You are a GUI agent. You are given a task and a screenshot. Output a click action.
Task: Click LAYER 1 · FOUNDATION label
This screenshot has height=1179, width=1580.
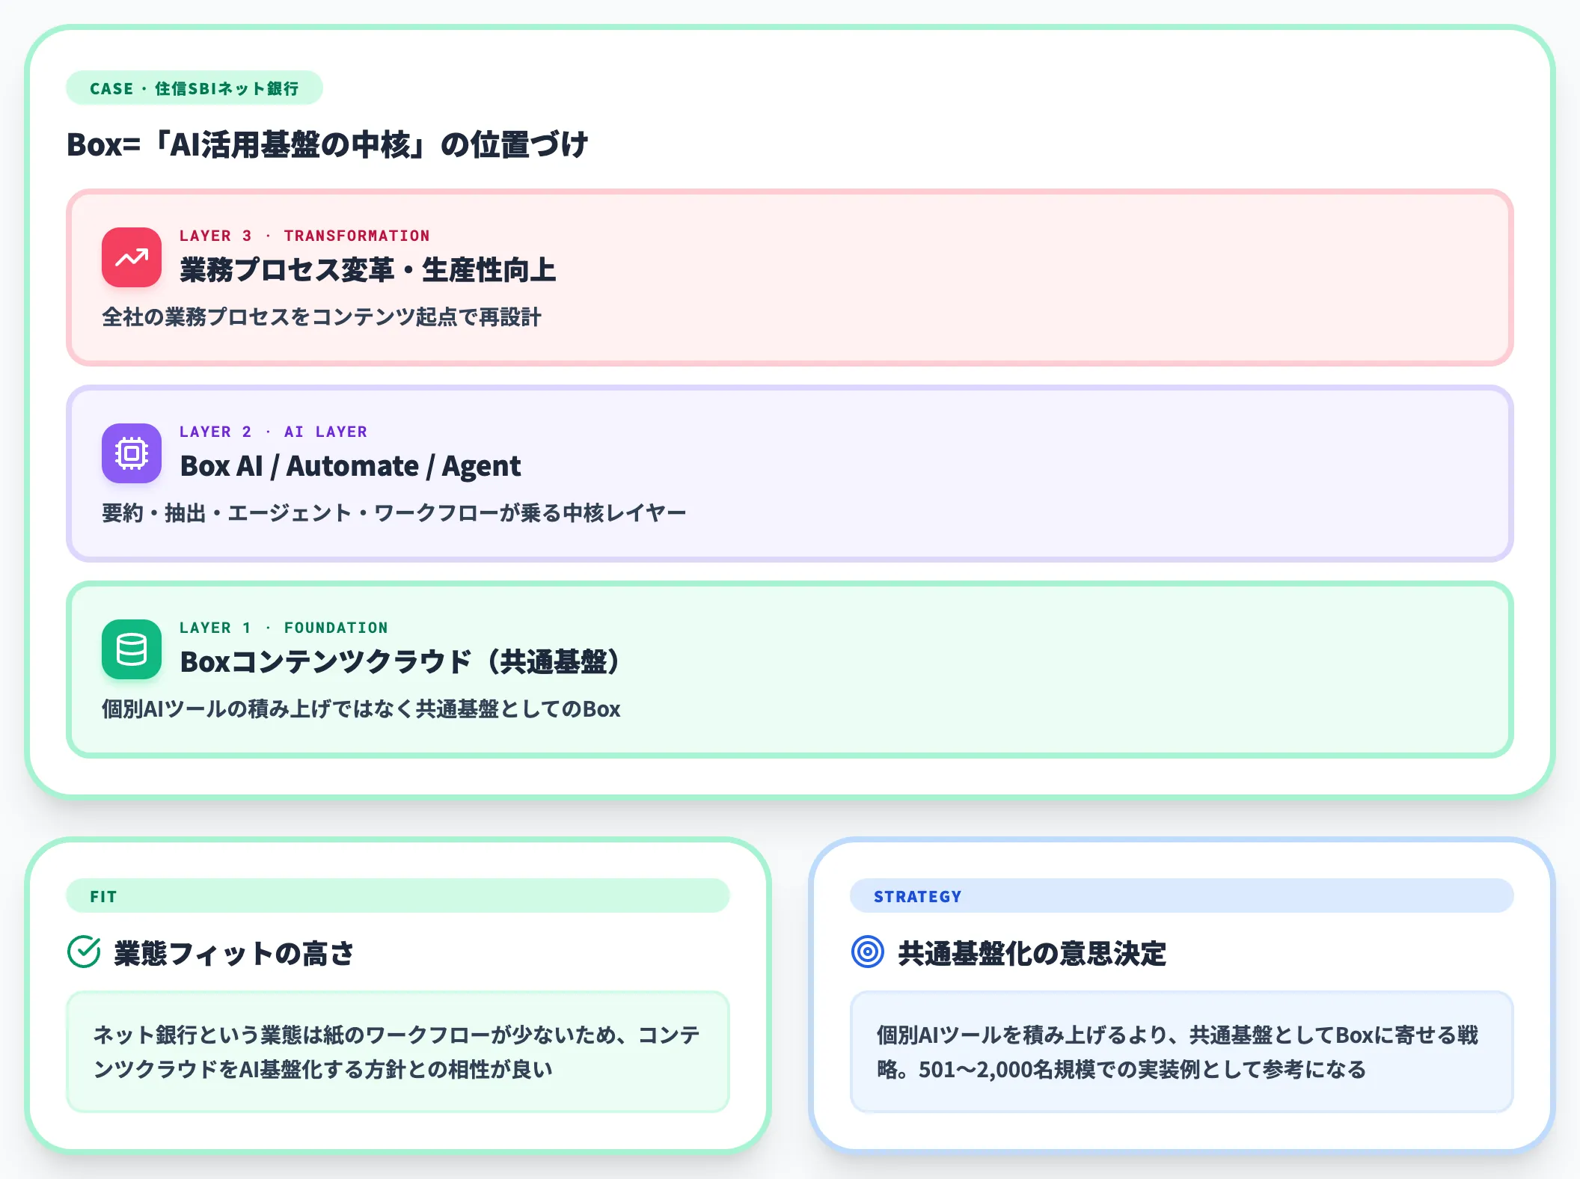(284, 628)
